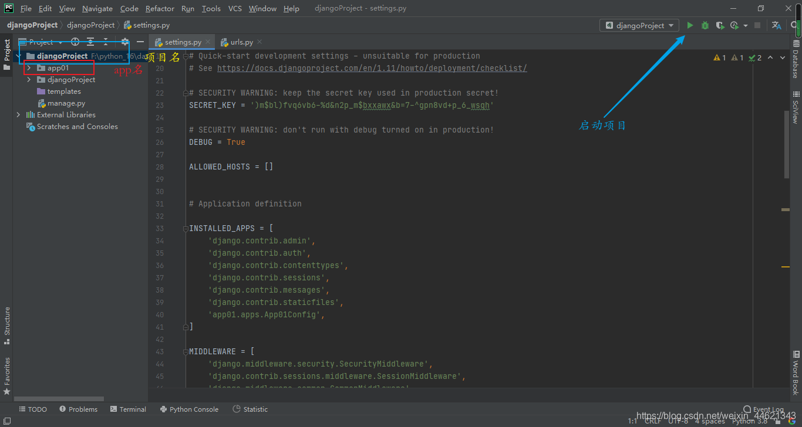This screenshot has height=427, width=802.
Task: Click the DEBUG = True line
Action: [x=217, y=142]
